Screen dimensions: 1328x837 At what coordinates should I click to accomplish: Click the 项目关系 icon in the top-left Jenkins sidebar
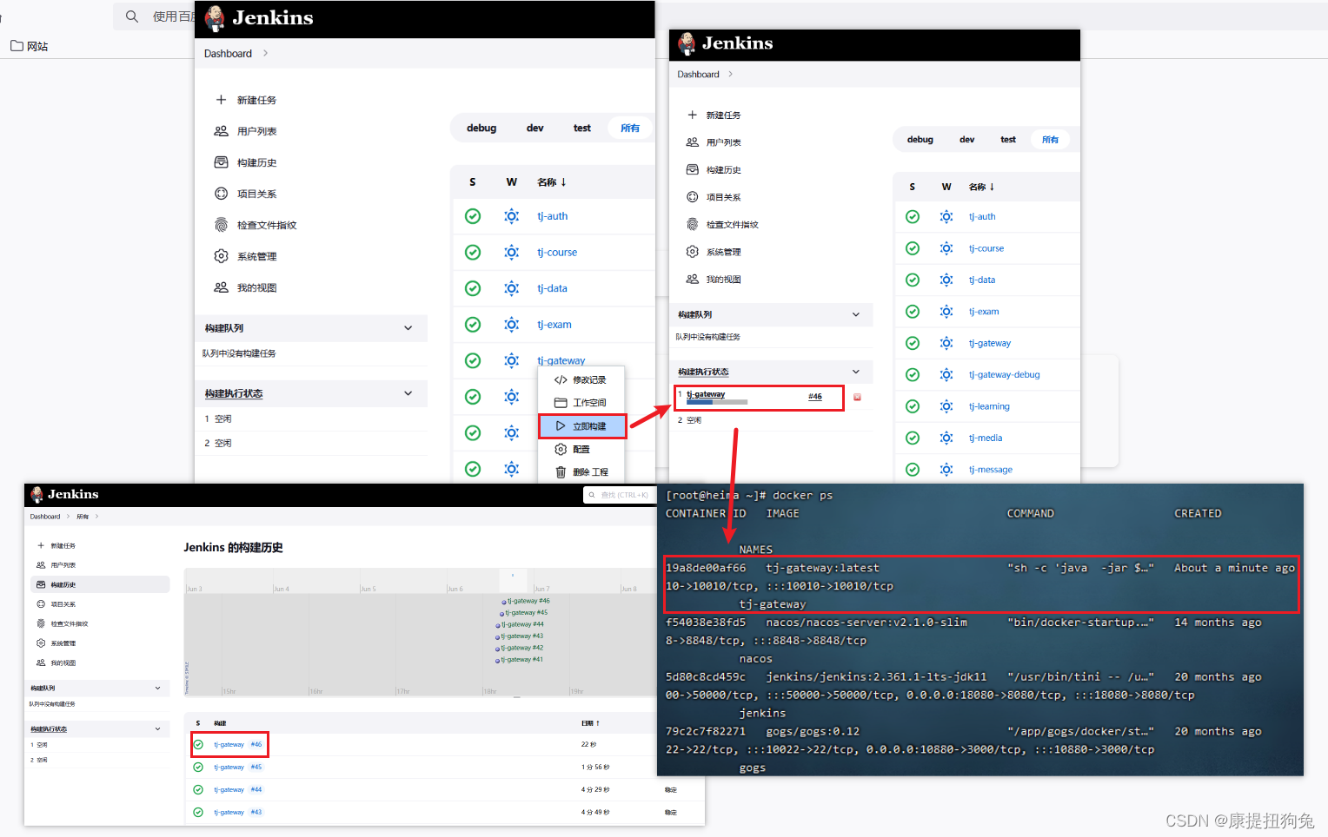coord(221,194)
